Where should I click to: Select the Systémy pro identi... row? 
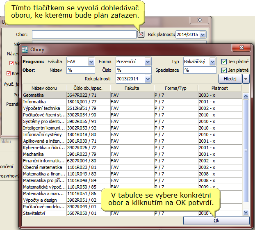(x=132, y=121)
